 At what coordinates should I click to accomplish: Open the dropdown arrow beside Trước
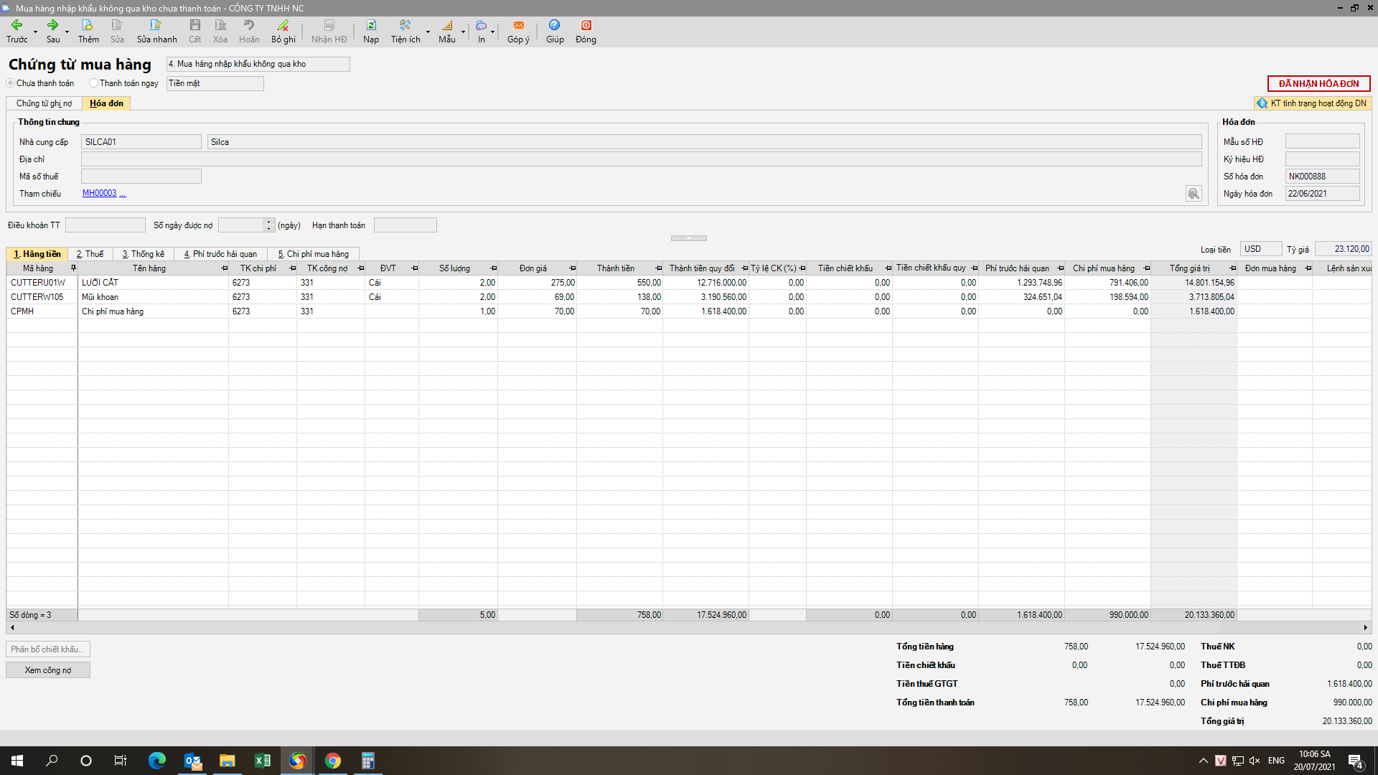point(35,32)
